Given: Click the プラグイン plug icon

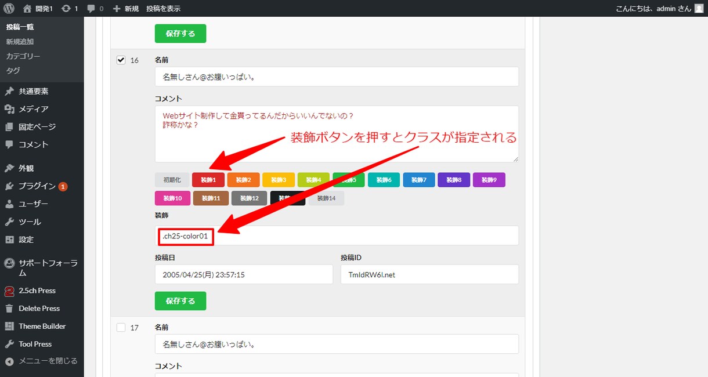Looking at the screenshot, I should (x=9, y=186).
